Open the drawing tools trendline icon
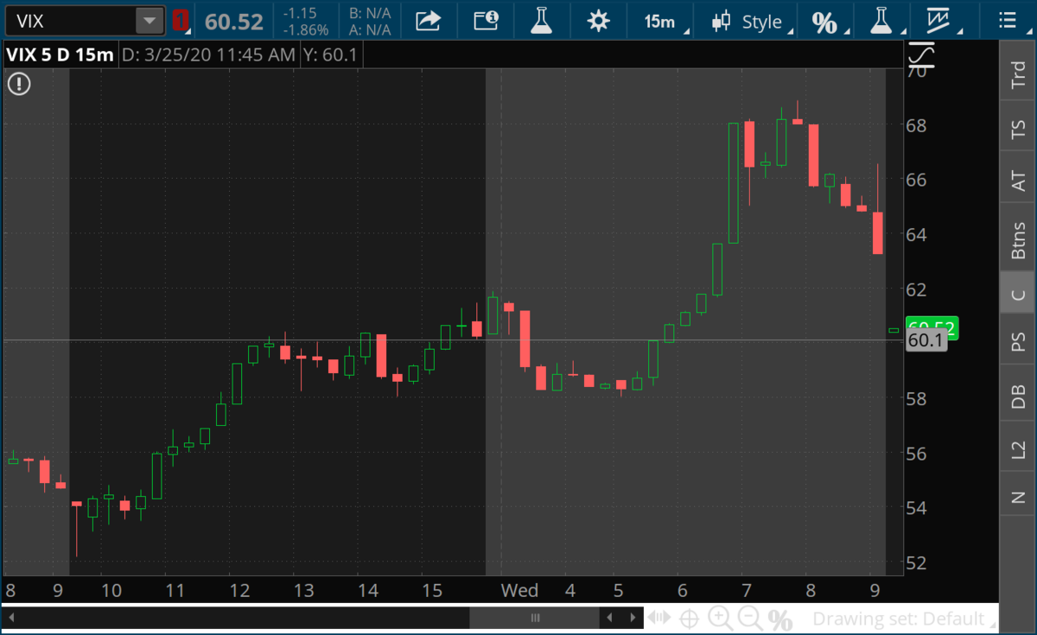 [x=938, y=21]
